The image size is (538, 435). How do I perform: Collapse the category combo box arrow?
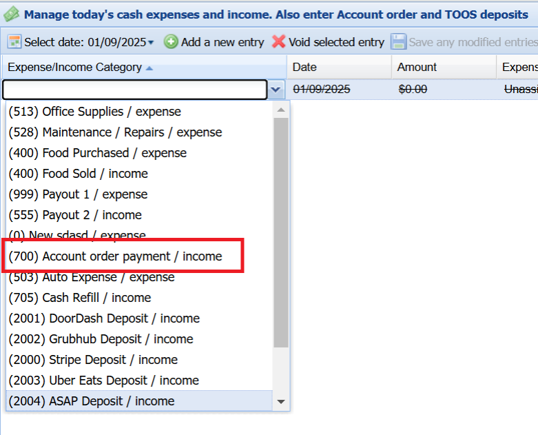(x=276, y=90)
